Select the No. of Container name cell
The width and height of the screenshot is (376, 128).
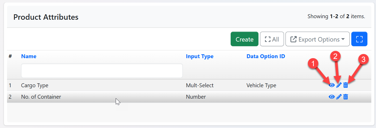click(41, 97)
